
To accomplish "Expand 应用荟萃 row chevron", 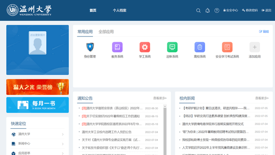I will tap(63, 153).
